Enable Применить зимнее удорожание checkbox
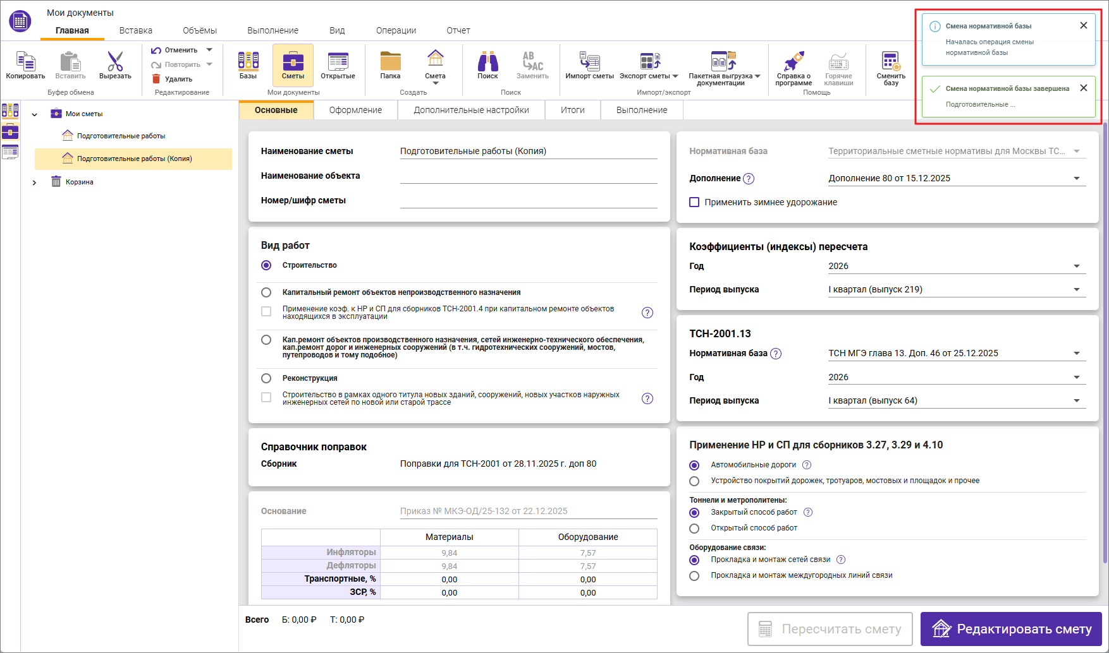The height and width of the screenshot is (653, 1109). (694, 202)
